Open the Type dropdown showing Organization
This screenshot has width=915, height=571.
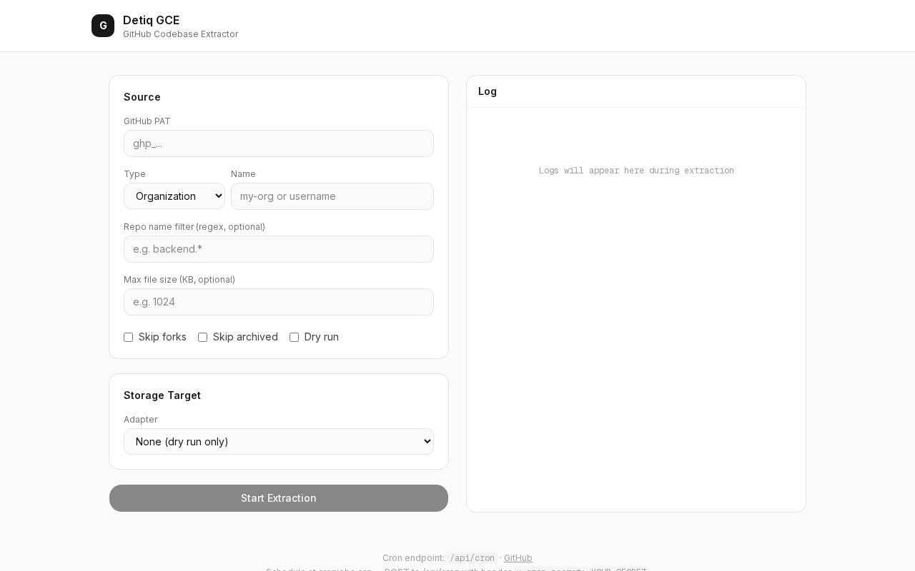coord(174,196)
